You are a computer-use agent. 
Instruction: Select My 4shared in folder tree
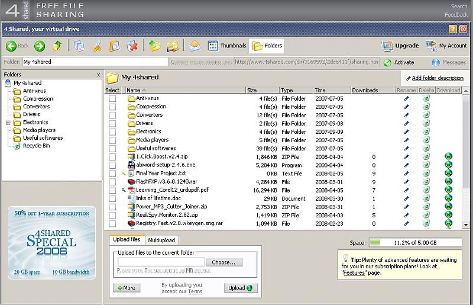(27, 83)
